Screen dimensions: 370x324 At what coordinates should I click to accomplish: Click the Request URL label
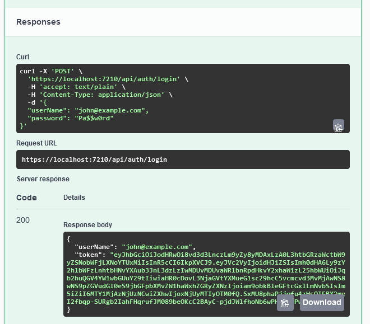click(36, 143)
